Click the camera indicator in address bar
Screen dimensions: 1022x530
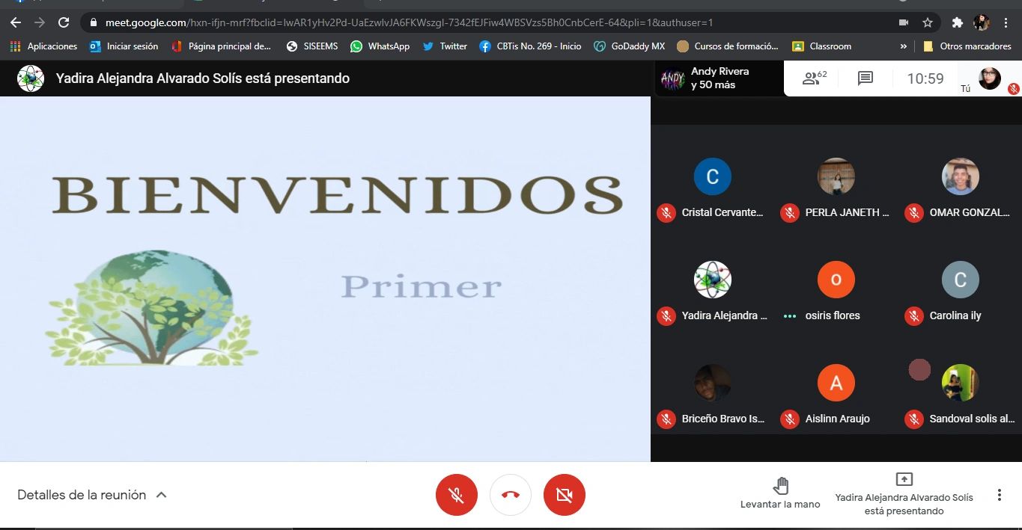pos(904,22)
